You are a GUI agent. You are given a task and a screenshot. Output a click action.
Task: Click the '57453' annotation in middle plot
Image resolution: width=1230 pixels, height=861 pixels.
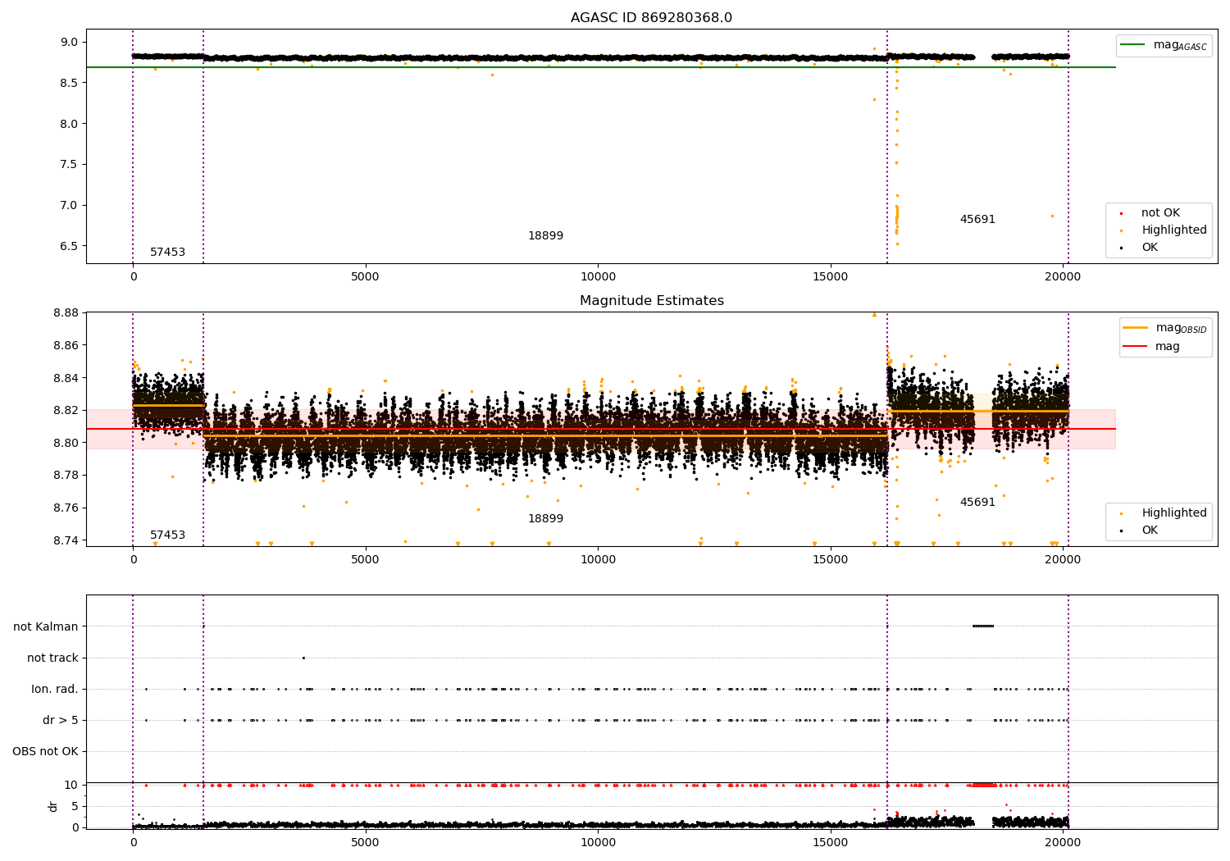(167, 535)
